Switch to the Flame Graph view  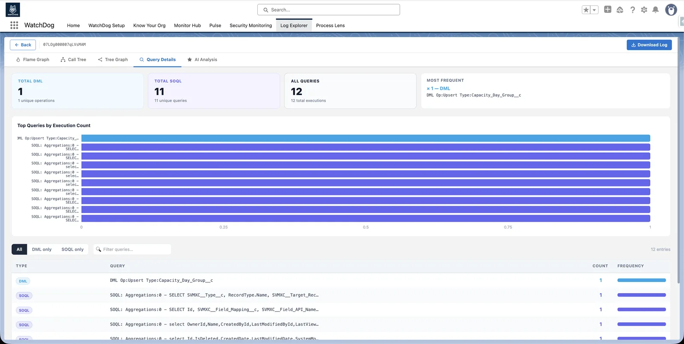pyautogui.click(x=32, y=59)
